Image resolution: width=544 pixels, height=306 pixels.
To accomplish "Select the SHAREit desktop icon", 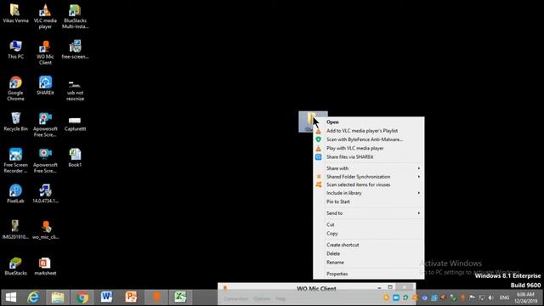I will [x=45, y=86].
